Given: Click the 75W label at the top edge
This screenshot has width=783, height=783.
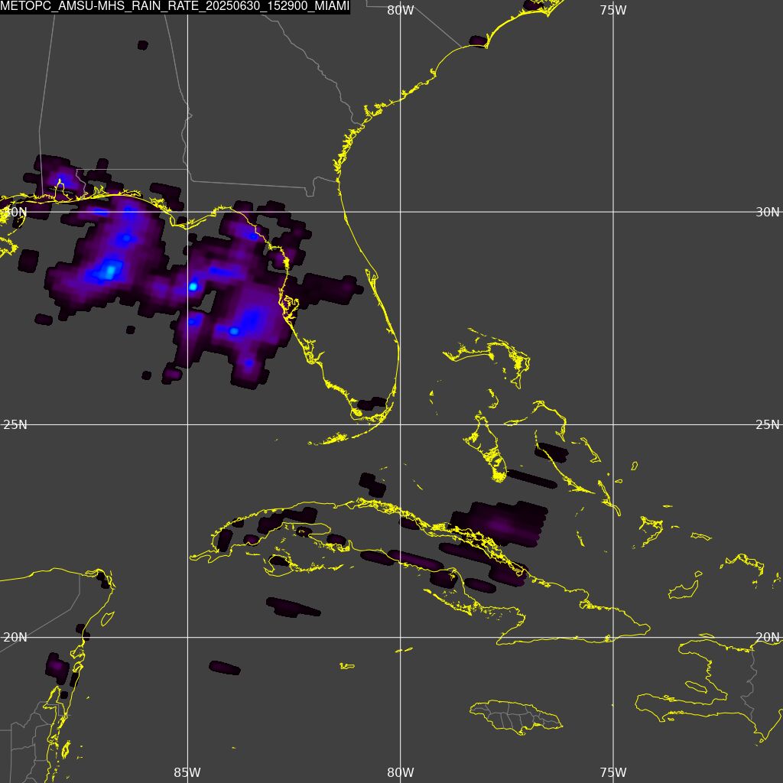Looking at the screenshot, I should [613, 11].
